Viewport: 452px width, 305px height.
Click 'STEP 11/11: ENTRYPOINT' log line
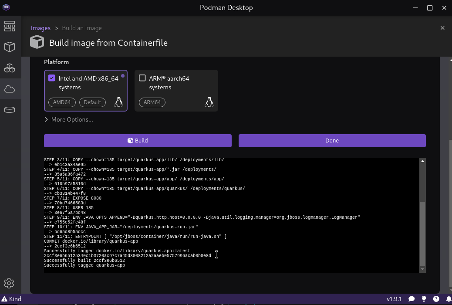pos(135,236)
